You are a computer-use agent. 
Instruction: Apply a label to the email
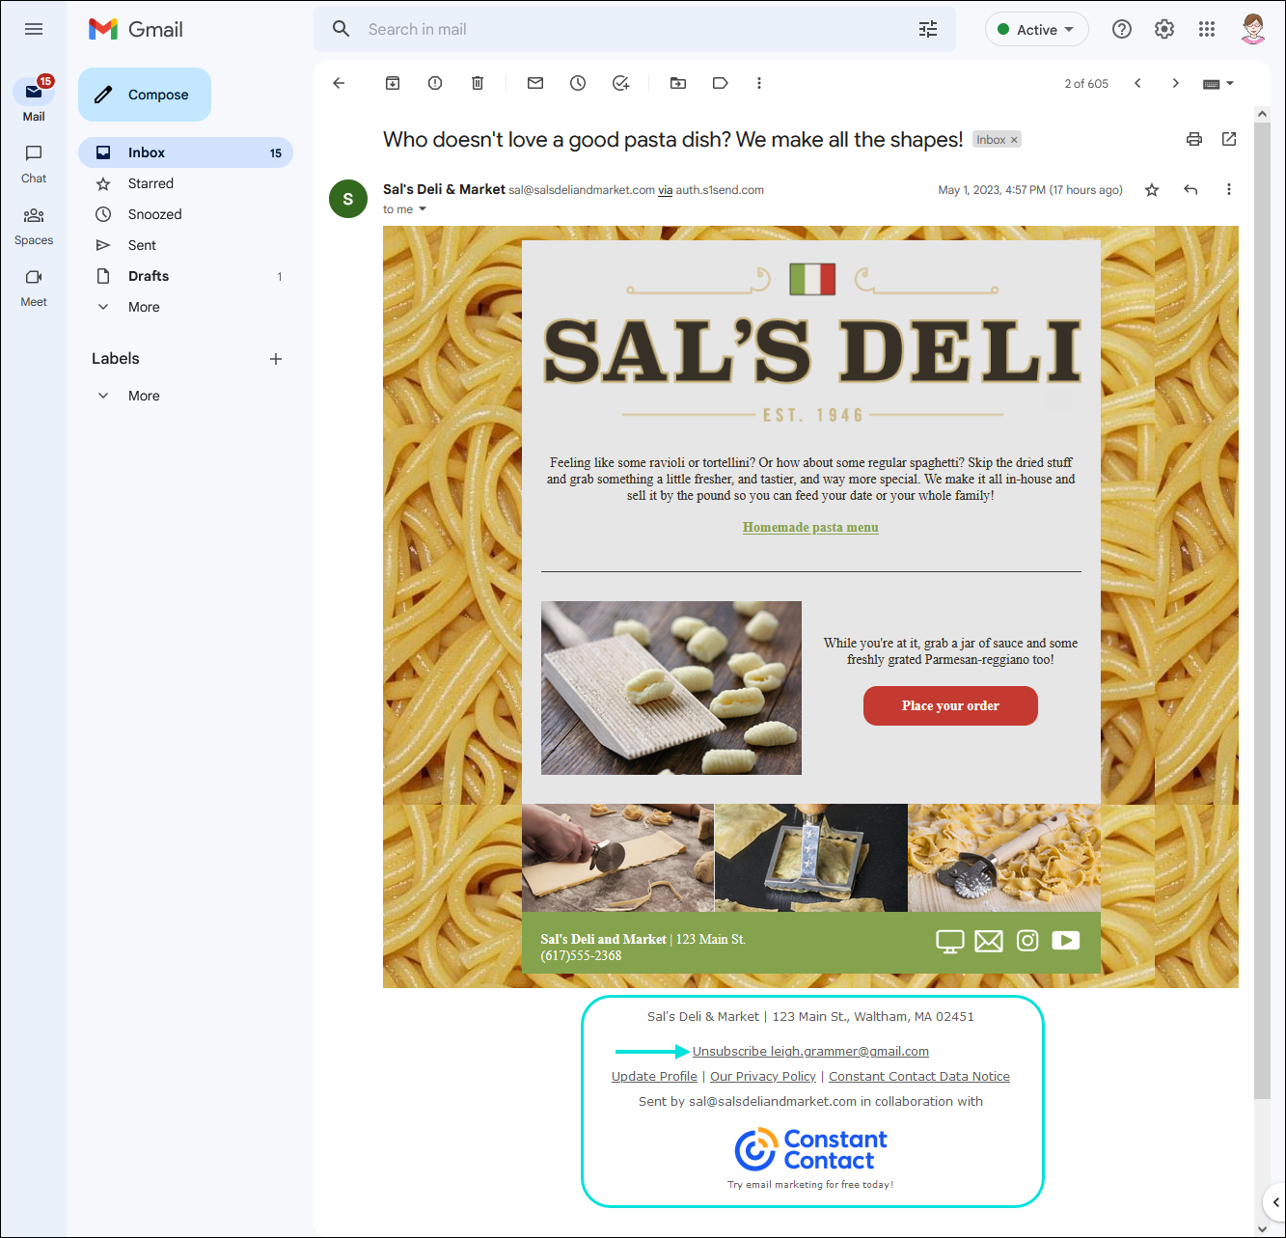tap(720, 83)
